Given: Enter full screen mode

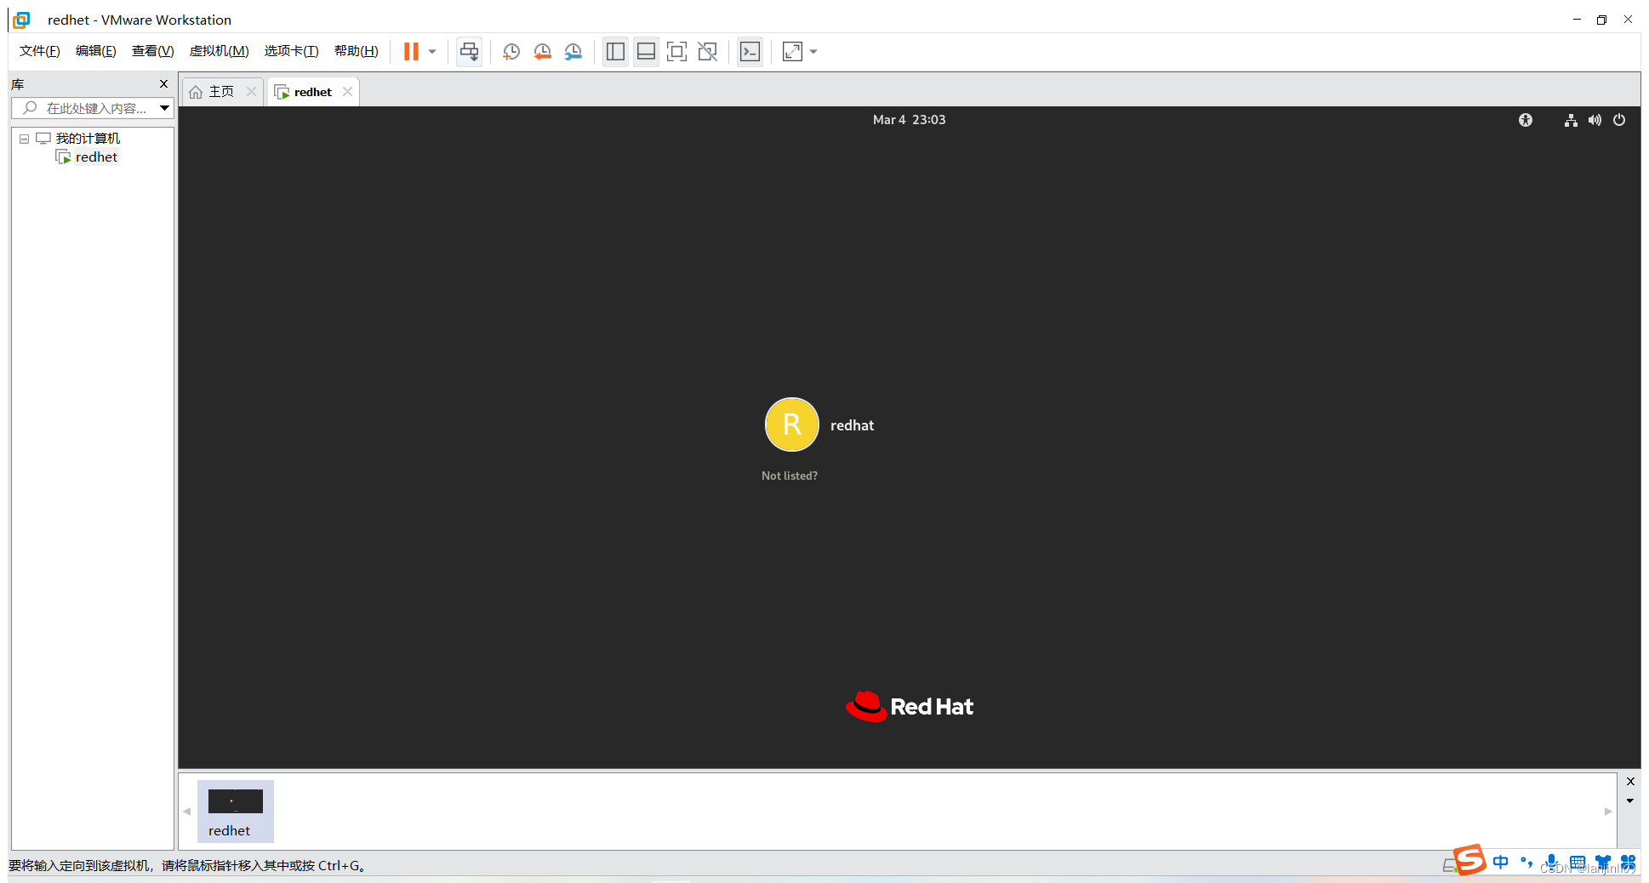Looking at the screenshot, I should 676,52.
